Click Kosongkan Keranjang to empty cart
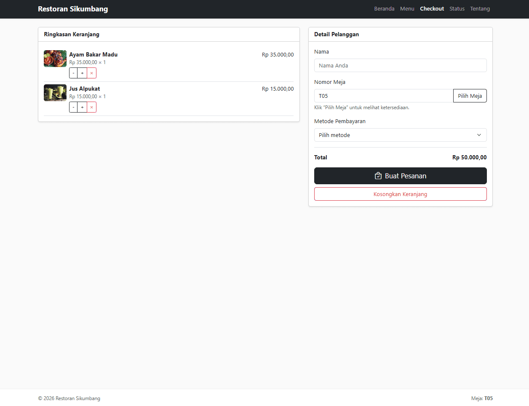This screenshot has width=529, height=406. tap(400, 194)
